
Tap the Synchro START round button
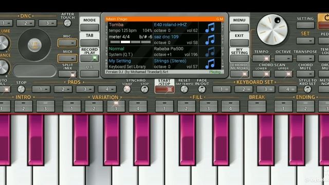(x=127, y=89)
